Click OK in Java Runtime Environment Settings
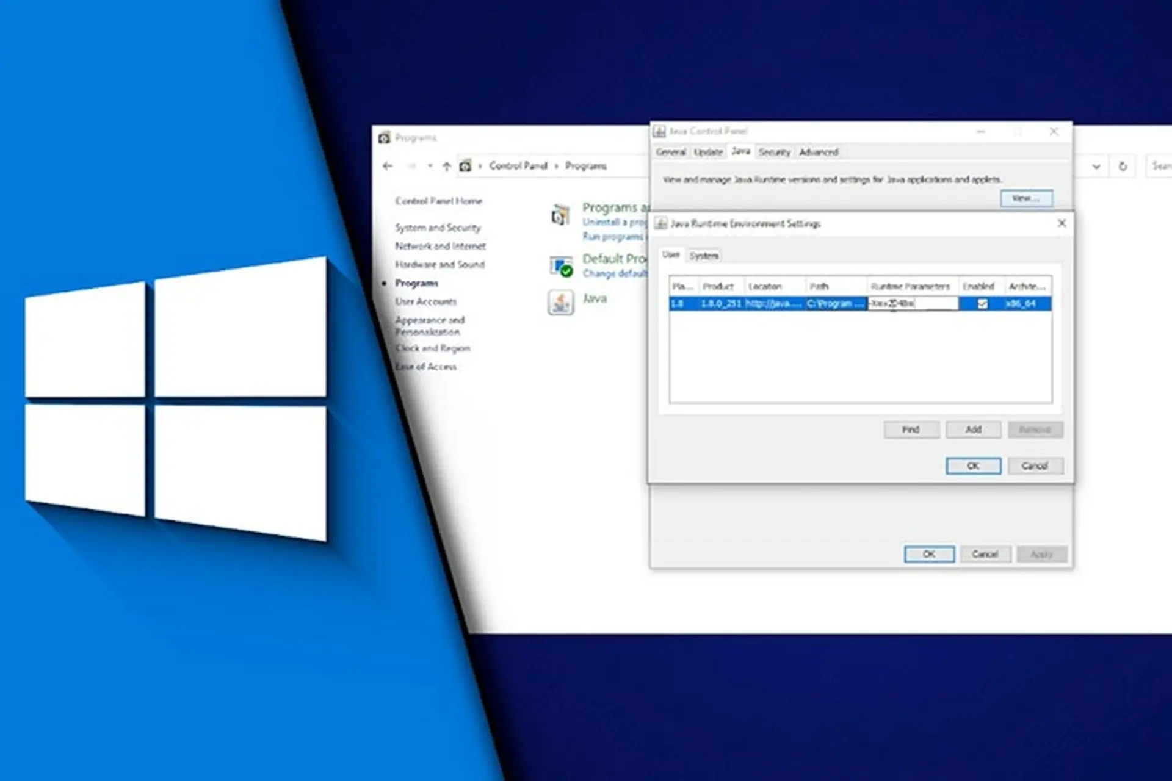This screenshot has height=781, width=1172. pyautogui.click(x=974, y=466)
